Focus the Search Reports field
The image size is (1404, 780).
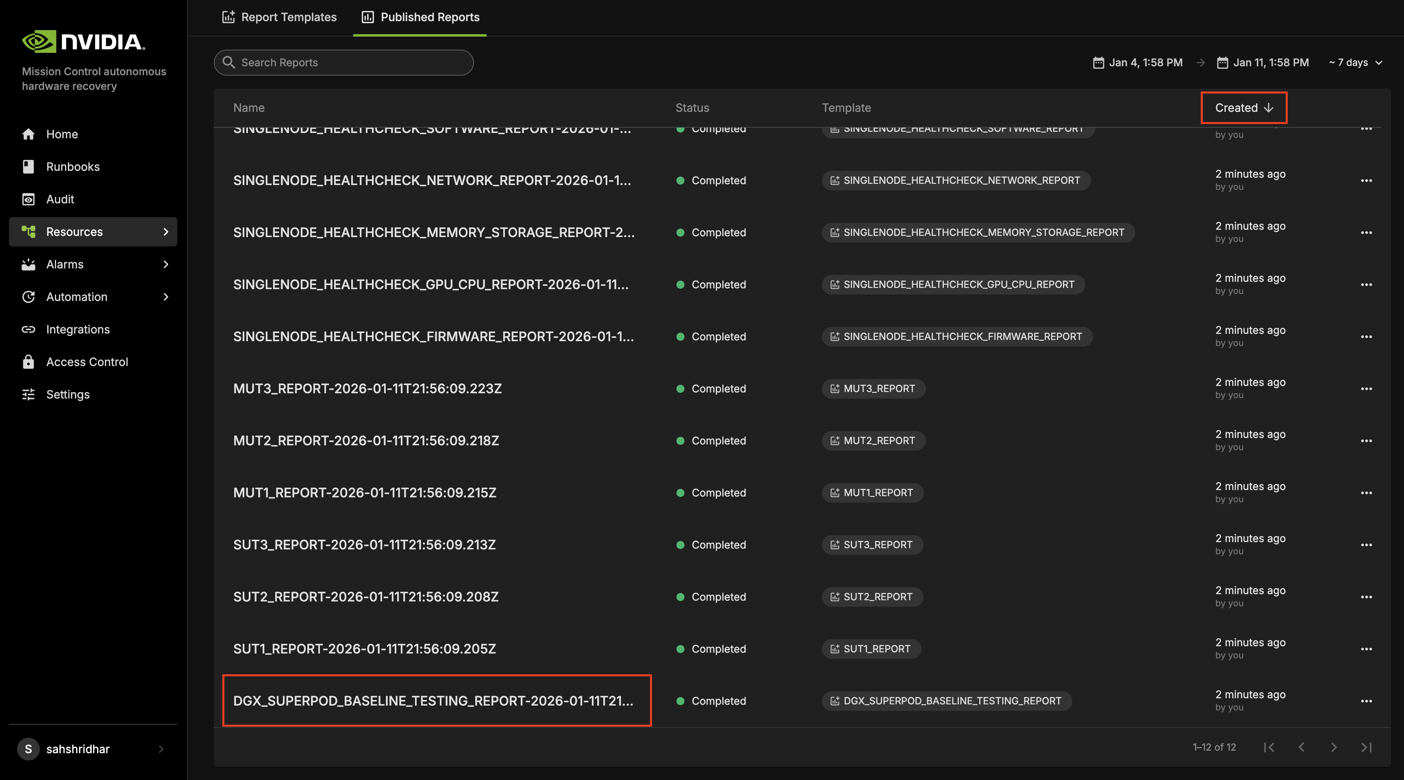(343, 63)
